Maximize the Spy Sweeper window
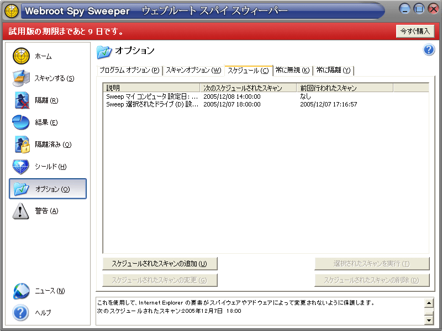This screenshot has height=331, width=442. click(419, 9)
